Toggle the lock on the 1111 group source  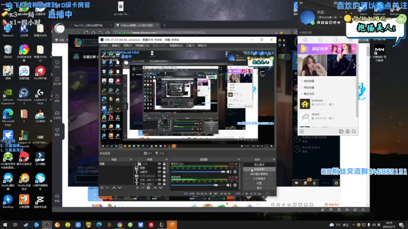pyautogui.click(x=164, y=164)
